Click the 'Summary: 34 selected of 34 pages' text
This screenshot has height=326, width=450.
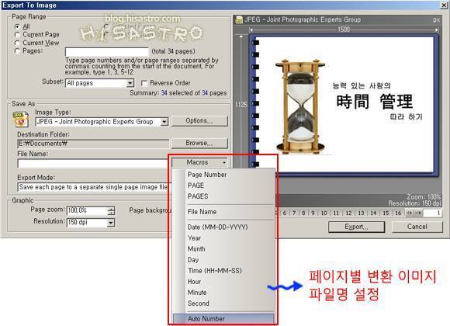point(178,93)
